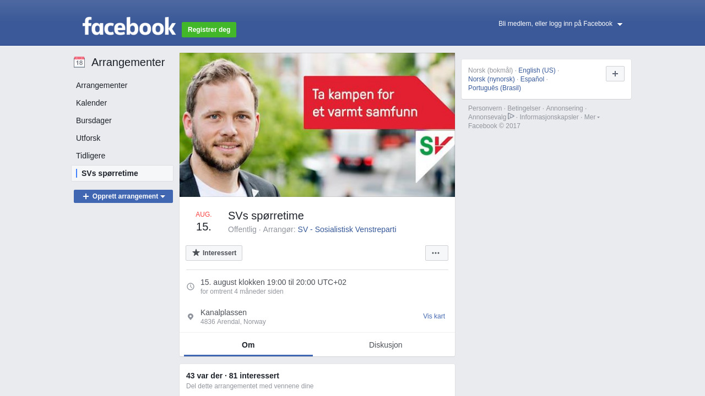The width and height of the screenshot is (705, 396).
Task: Click the Registrer deg button
Action: tap(209, 30)
